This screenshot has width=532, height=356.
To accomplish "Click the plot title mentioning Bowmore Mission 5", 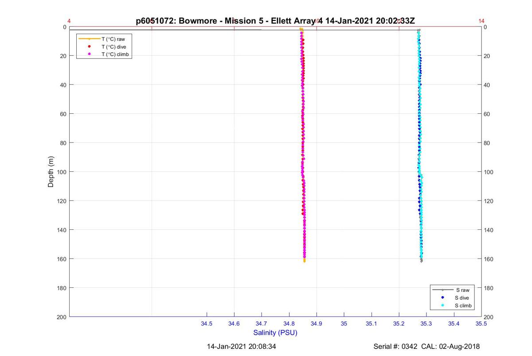I will [x=275, y=20].
